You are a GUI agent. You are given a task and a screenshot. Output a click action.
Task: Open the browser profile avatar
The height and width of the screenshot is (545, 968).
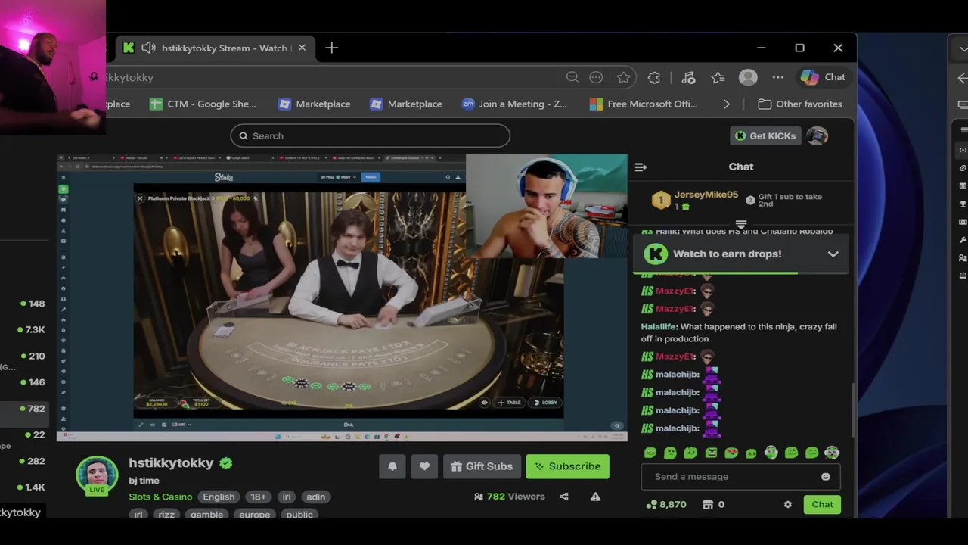[748, 77]
